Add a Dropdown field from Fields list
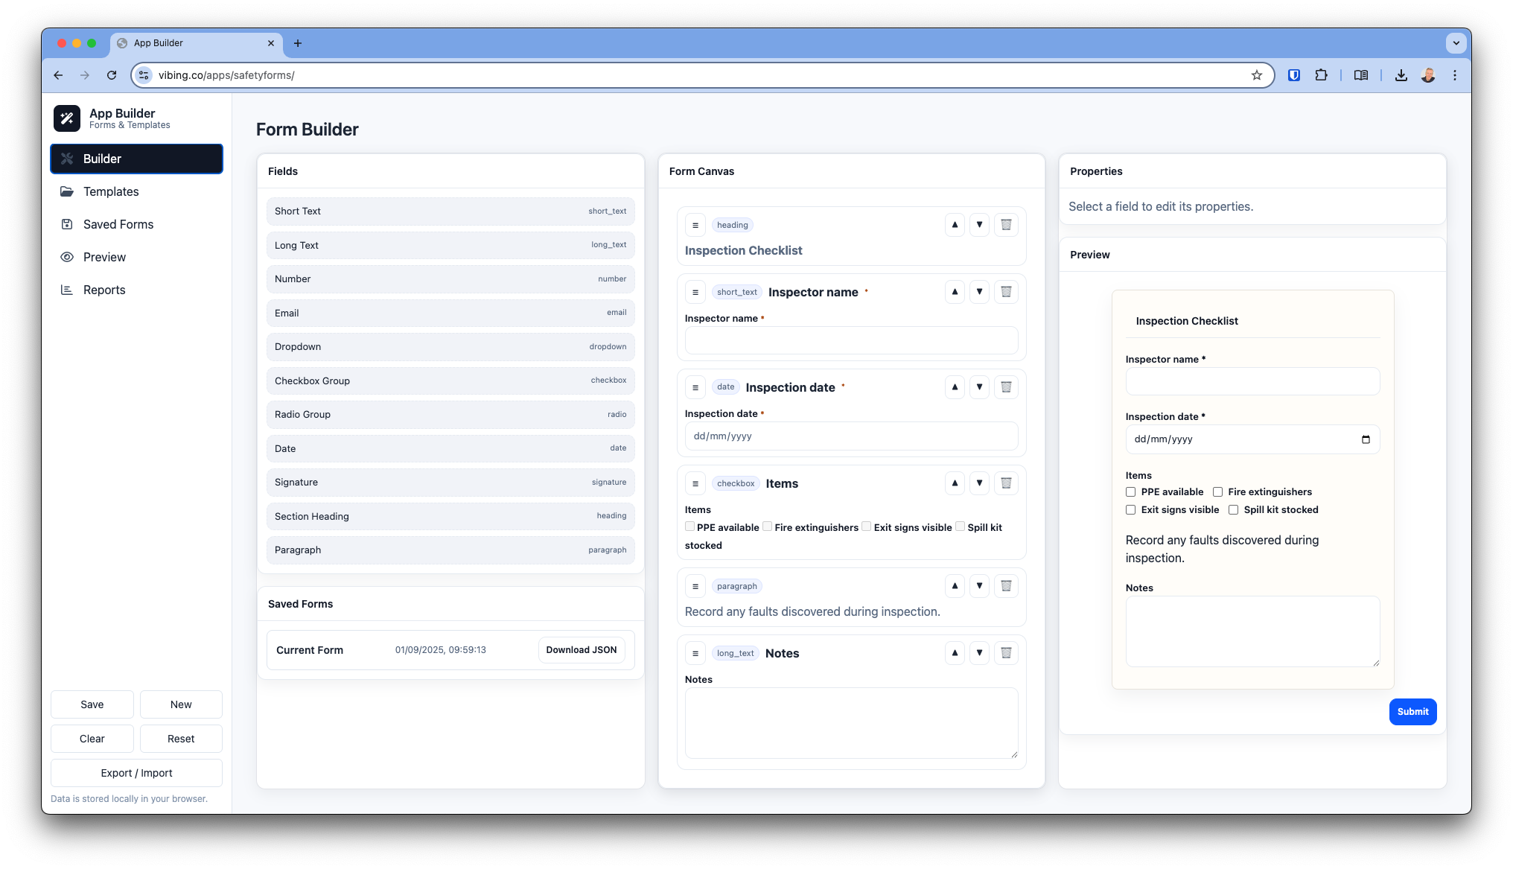1513x869 pixels. [450, 347]
